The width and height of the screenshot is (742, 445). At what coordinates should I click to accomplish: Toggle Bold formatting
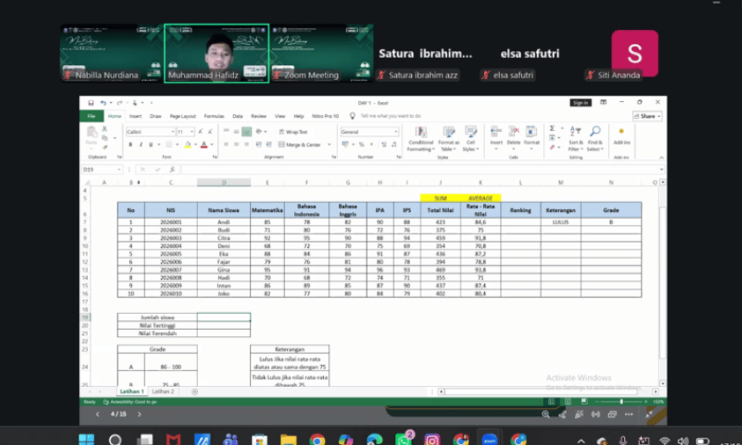(130, 145)
